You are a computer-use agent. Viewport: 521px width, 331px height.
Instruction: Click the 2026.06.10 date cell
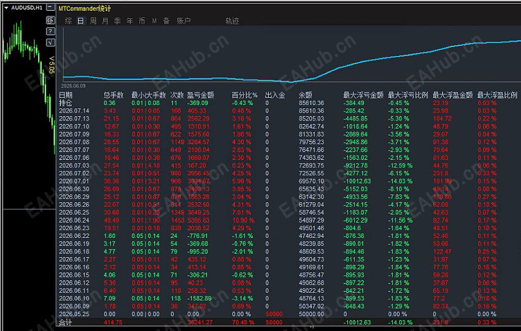[x=74, y=298]
